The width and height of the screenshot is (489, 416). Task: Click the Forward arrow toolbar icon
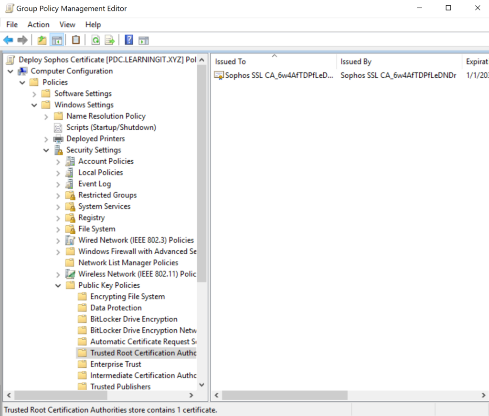[x=22, y=40]
